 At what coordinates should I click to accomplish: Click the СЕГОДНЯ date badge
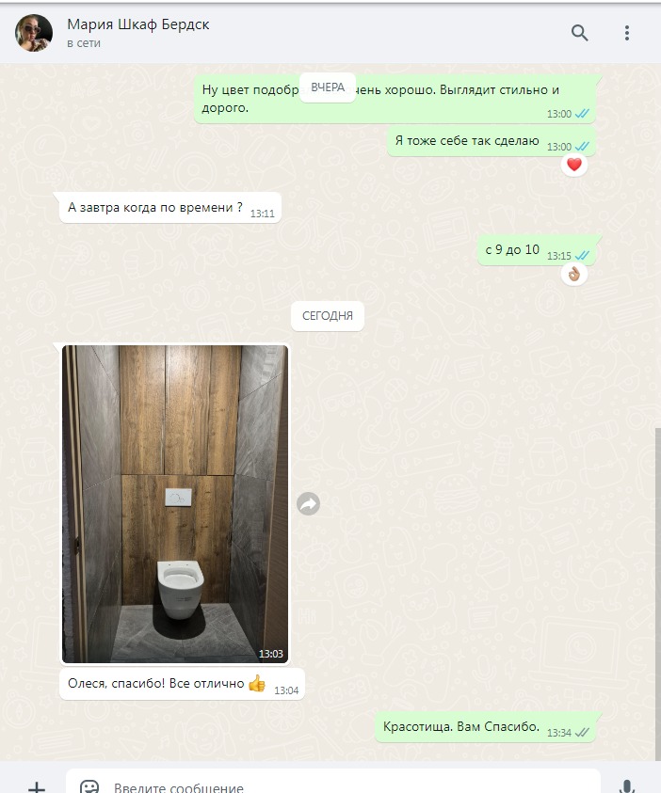pos(328,316)
